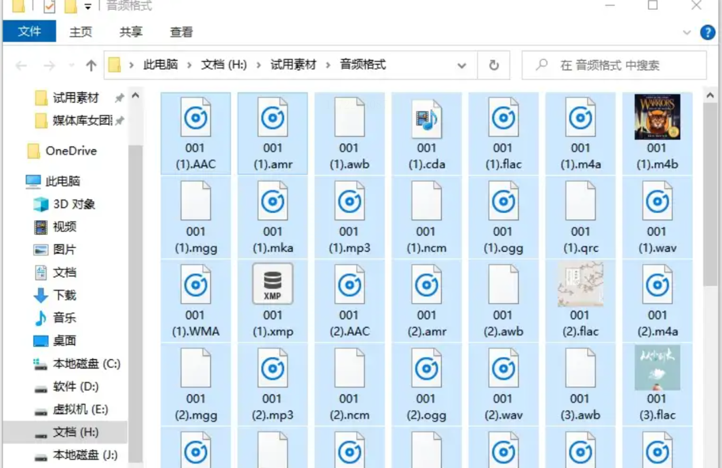Image resolution: width=722 pixels, height=468 pixels.
Task: Expand the ribbon with the chevron
Action: (687, 32)
